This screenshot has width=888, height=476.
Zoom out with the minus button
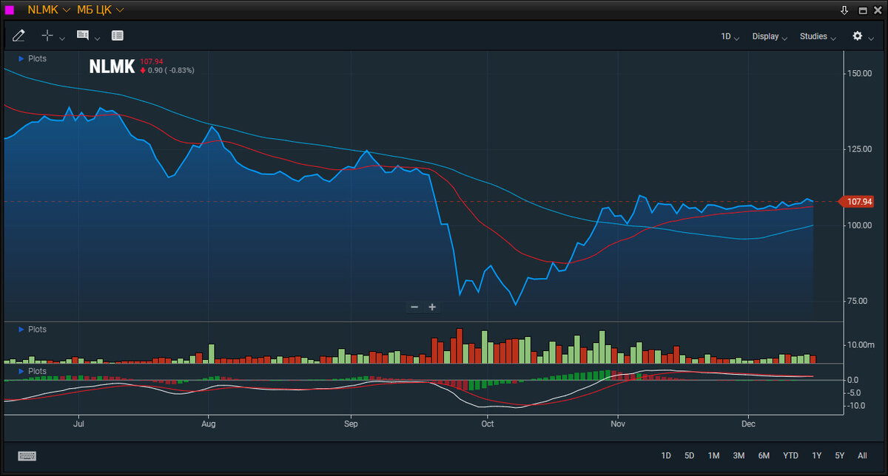click(414, 307)
